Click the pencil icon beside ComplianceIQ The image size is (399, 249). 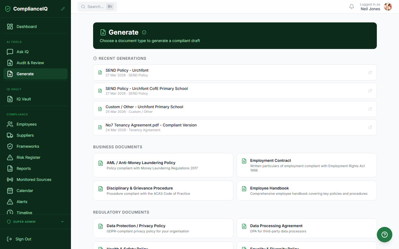coord(63,9)
